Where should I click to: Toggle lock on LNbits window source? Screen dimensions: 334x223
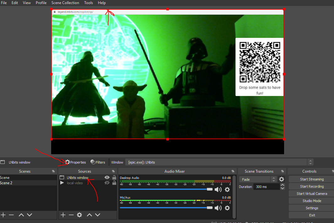[x=114, y=178]
